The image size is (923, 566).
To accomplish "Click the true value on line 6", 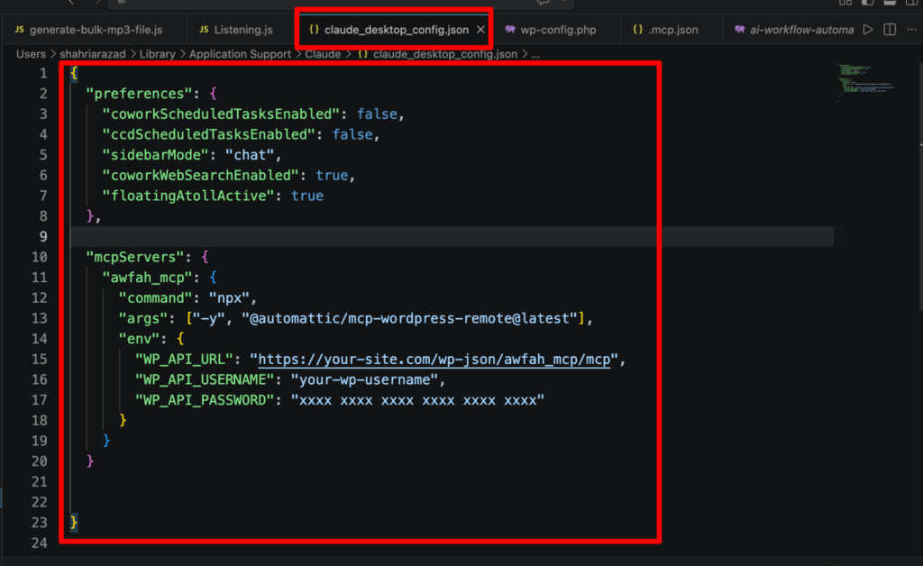I will tap(332, 176).
